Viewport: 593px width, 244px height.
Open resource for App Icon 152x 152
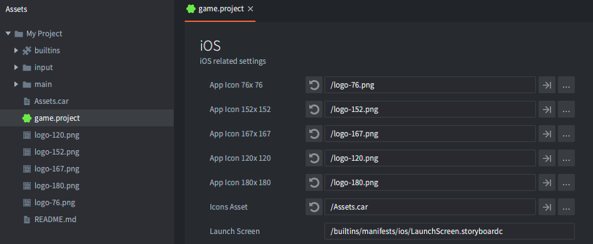(547, 109)
